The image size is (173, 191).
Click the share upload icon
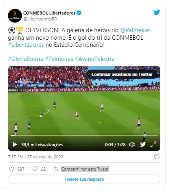coord(55,169)
